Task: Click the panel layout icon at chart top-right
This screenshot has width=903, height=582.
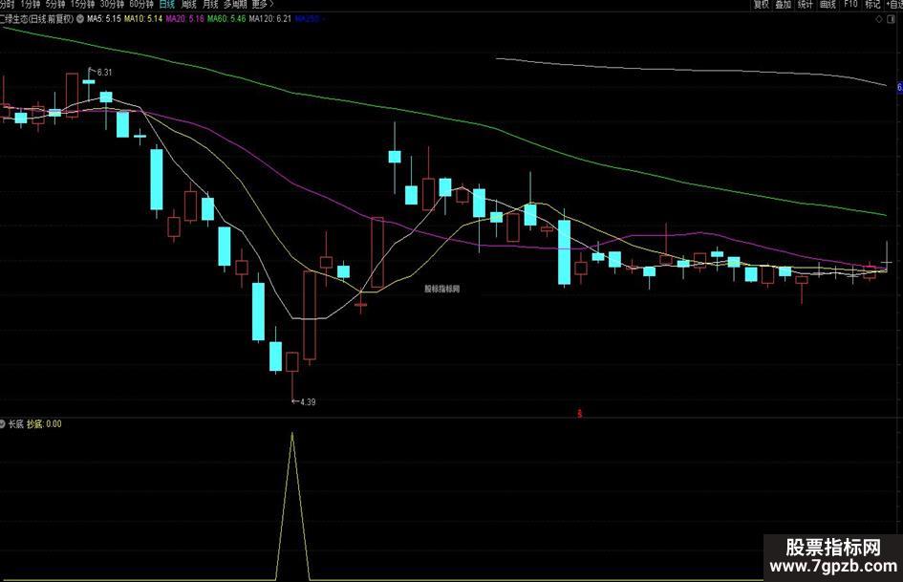Action: [x=892, y=19]
